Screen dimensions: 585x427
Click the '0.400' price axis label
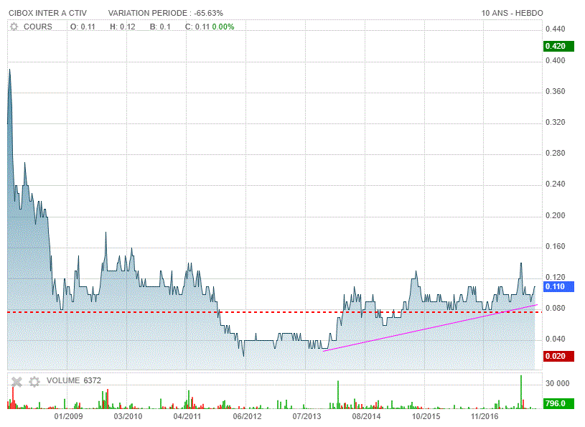555,61
